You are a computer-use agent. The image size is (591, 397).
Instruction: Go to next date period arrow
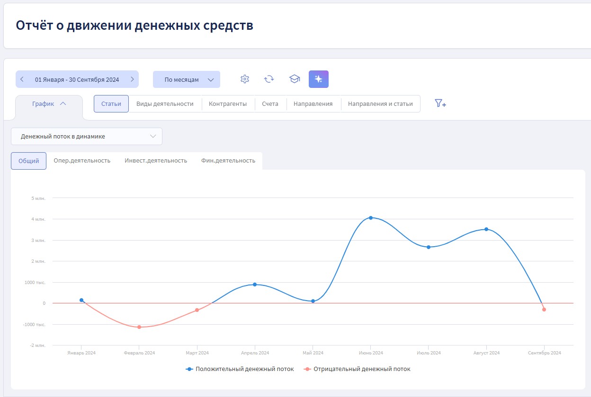click(132, 79)
